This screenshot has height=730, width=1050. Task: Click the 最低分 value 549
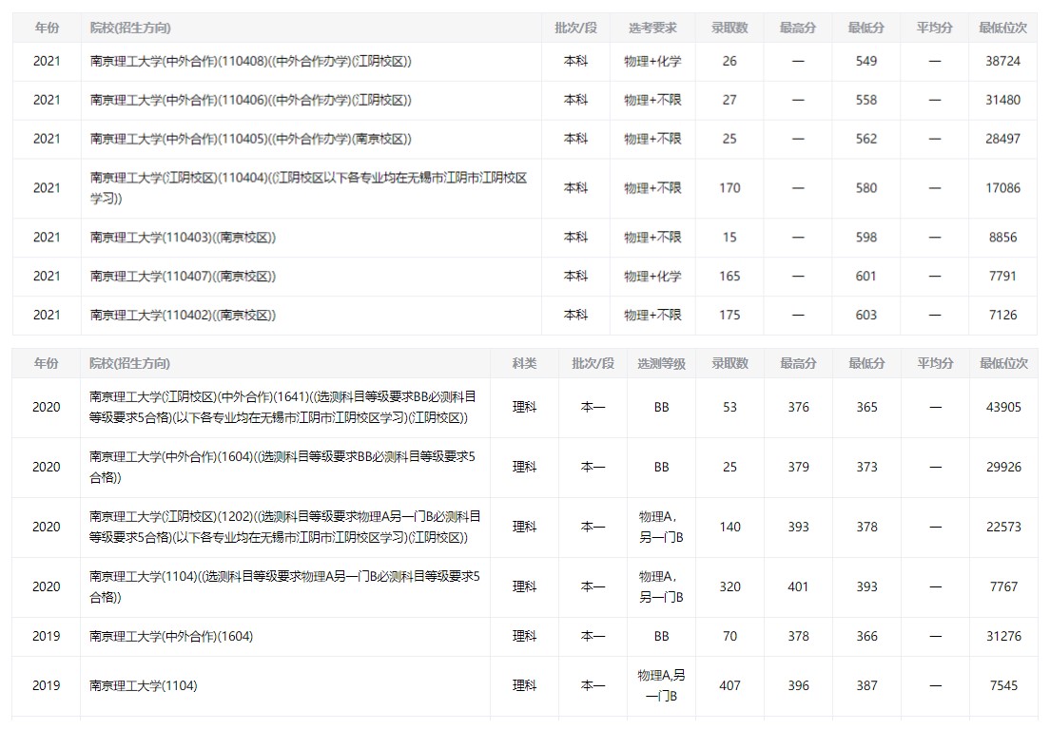(x=865, y=62)
